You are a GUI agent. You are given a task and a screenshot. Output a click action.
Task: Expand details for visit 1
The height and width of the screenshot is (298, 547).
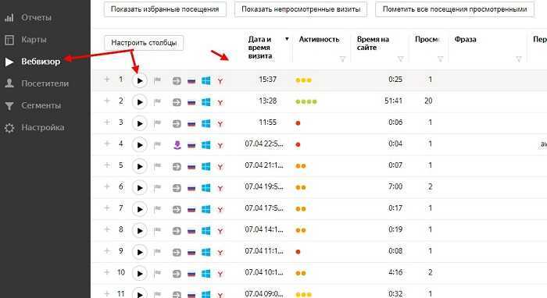click(x=107, y=80)
